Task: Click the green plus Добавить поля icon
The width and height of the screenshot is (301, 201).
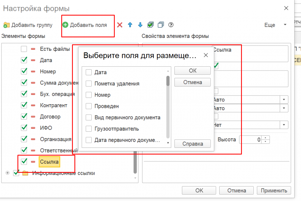Action: (65, 25)
